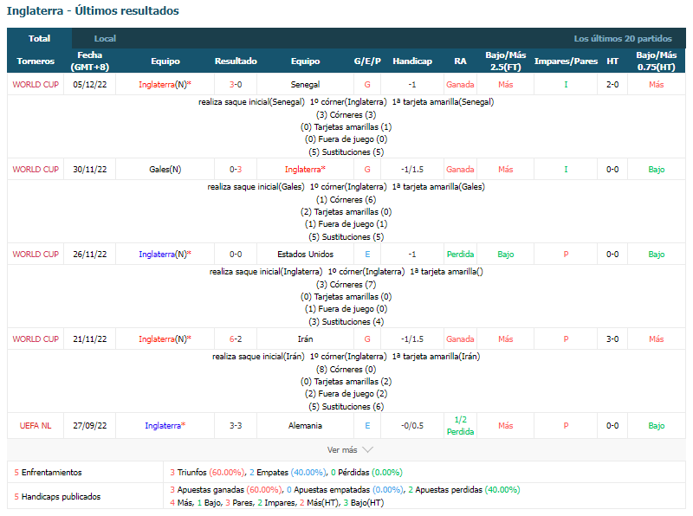This screenshot has width=693, height=516.
Task: Click the '(2) Fuera de juego (2)' line
Action: [x=346, y=394]
